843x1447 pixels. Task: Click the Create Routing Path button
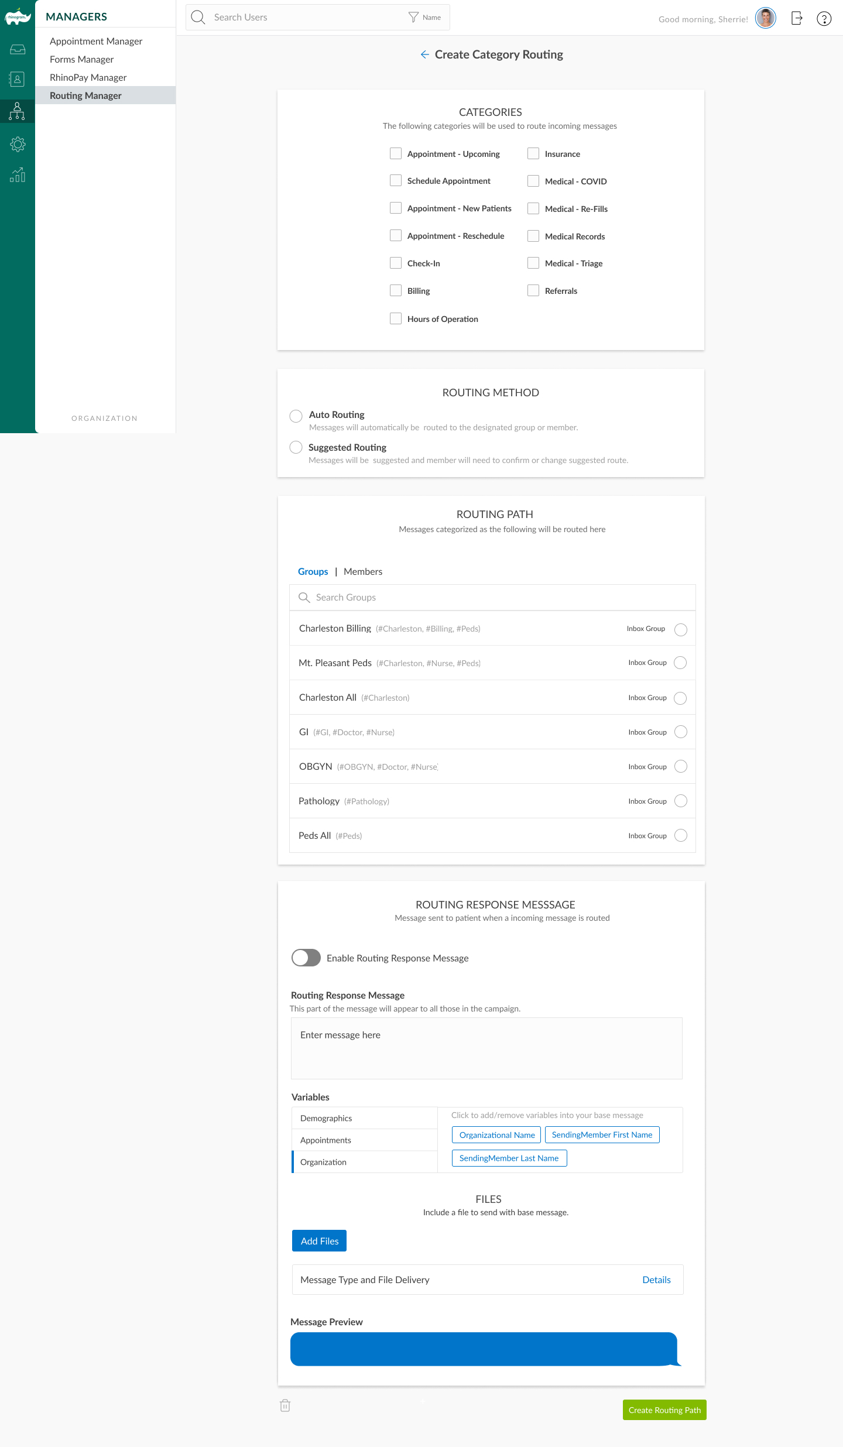click(664, 1410)
